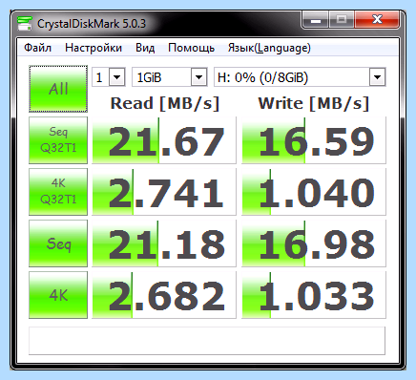Start the 4K Q32T1 test
The height and width of the screenshot is (380, 416).
click(x=58, y=192)
